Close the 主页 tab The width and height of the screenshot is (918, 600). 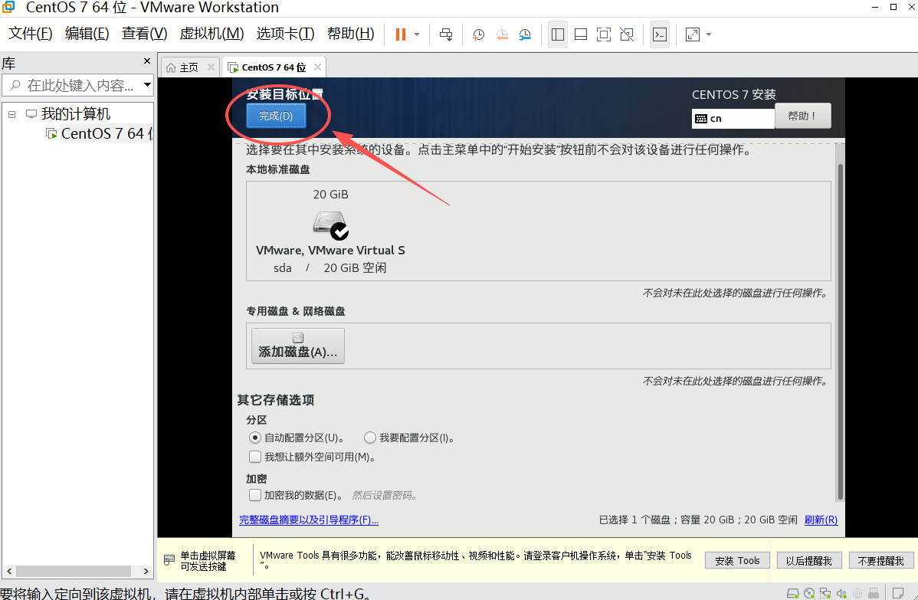point(211,67)
